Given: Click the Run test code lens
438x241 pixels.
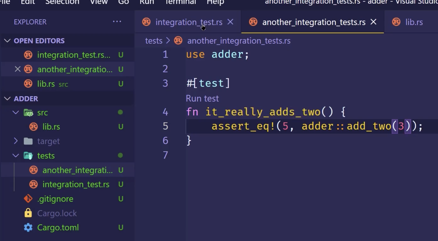Looking at the screenshot, I should tap(202, 98).
